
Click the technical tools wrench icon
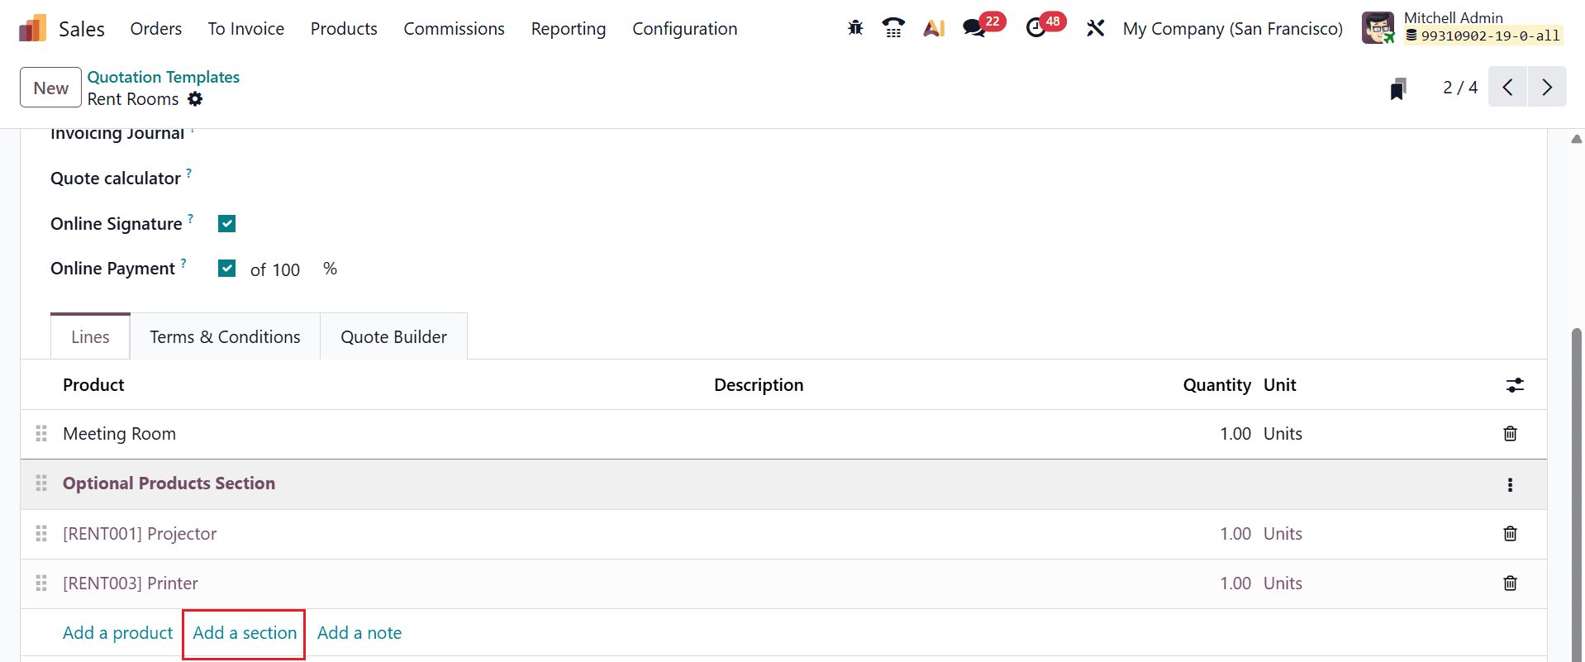pos(1095,27)
